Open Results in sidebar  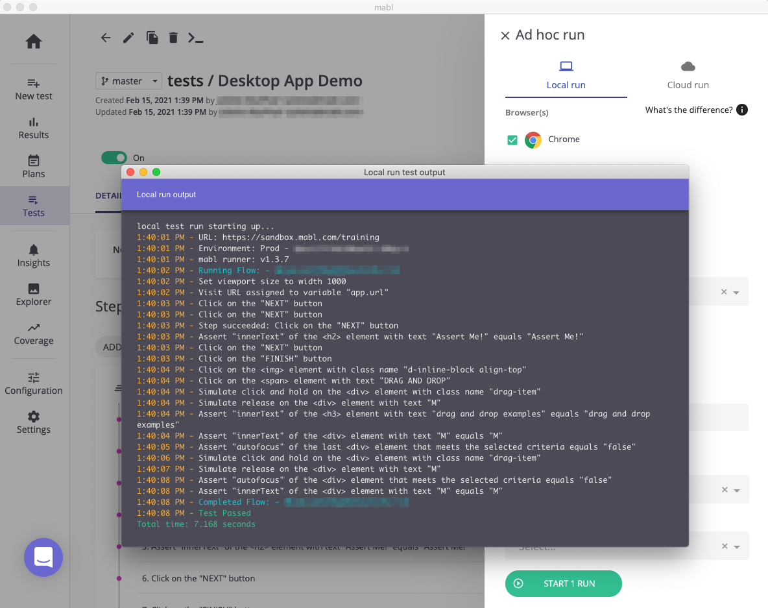coord(33,128)
